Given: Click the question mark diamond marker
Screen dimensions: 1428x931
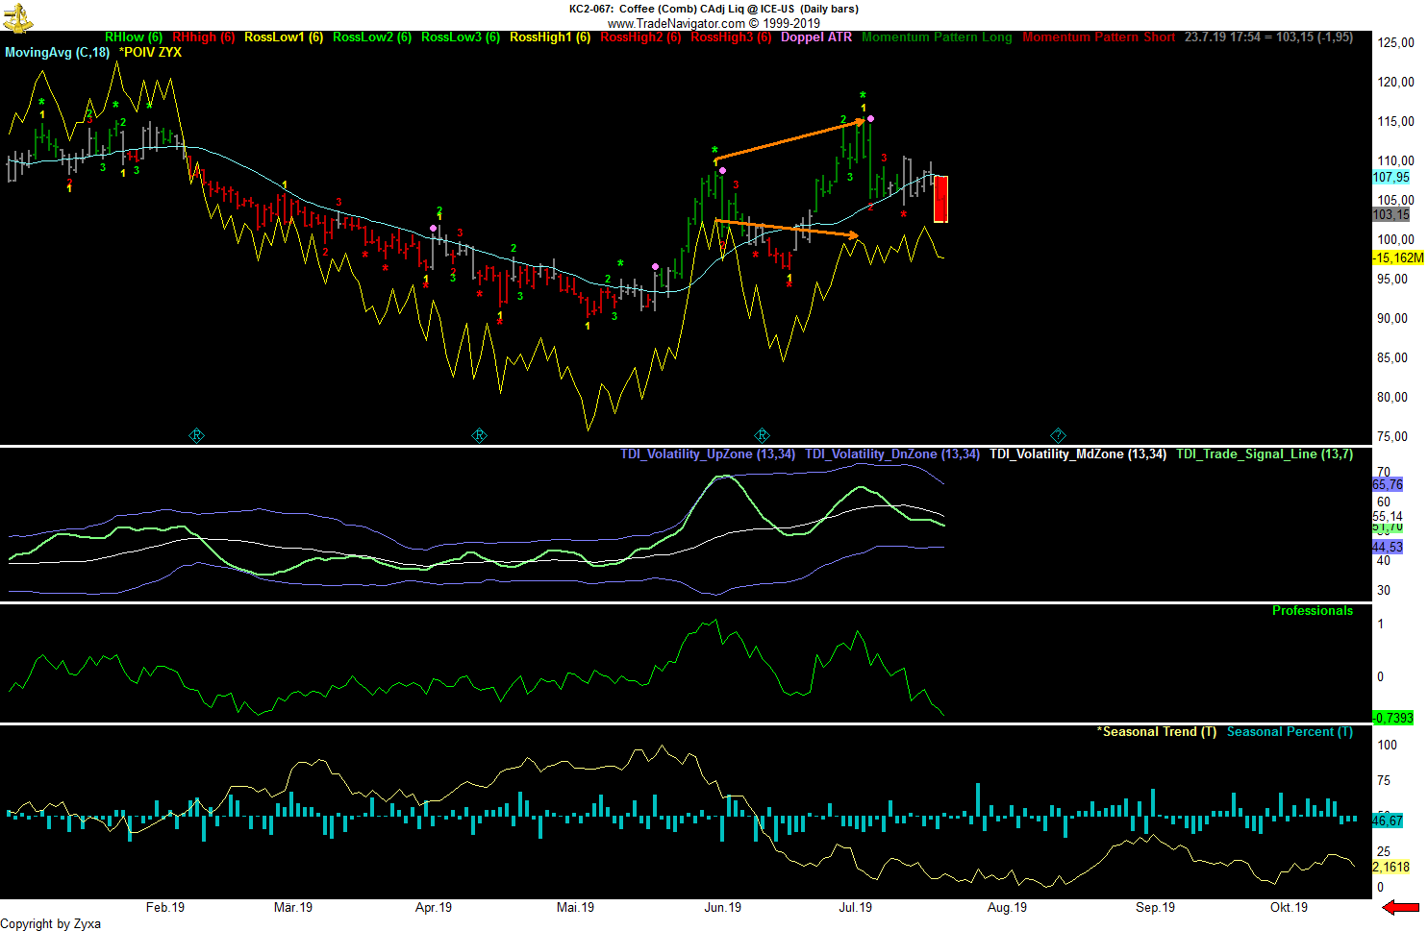Looking at the screenshot, I should 1058,435.
